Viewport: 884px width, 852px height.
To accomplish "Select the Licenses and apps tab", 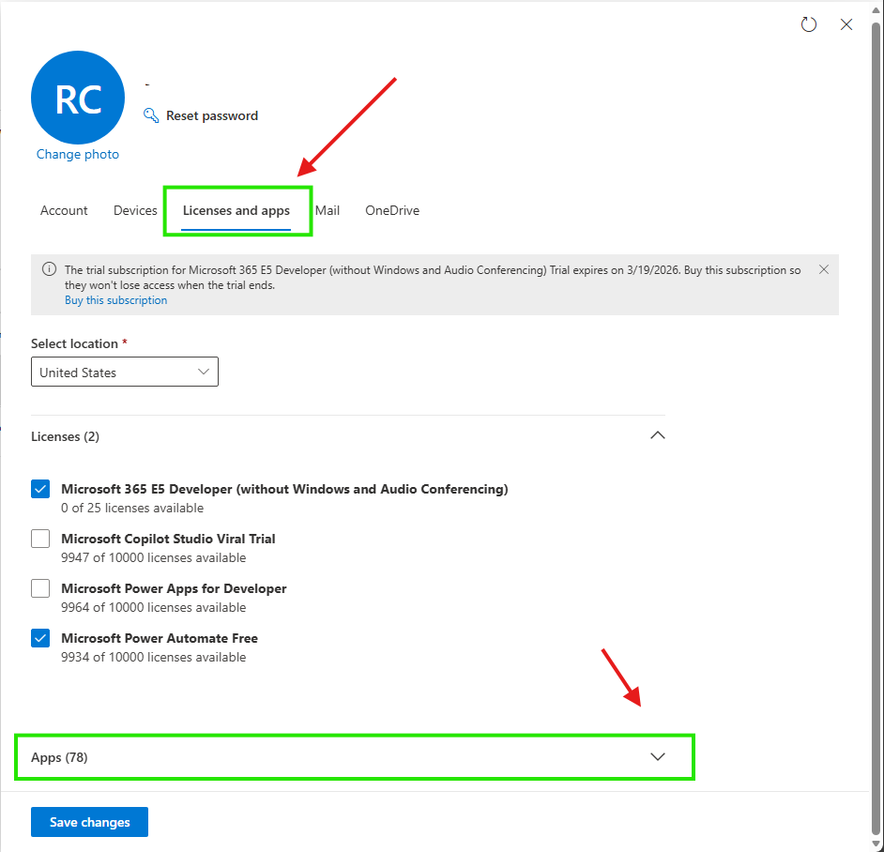I will point(236,211).
